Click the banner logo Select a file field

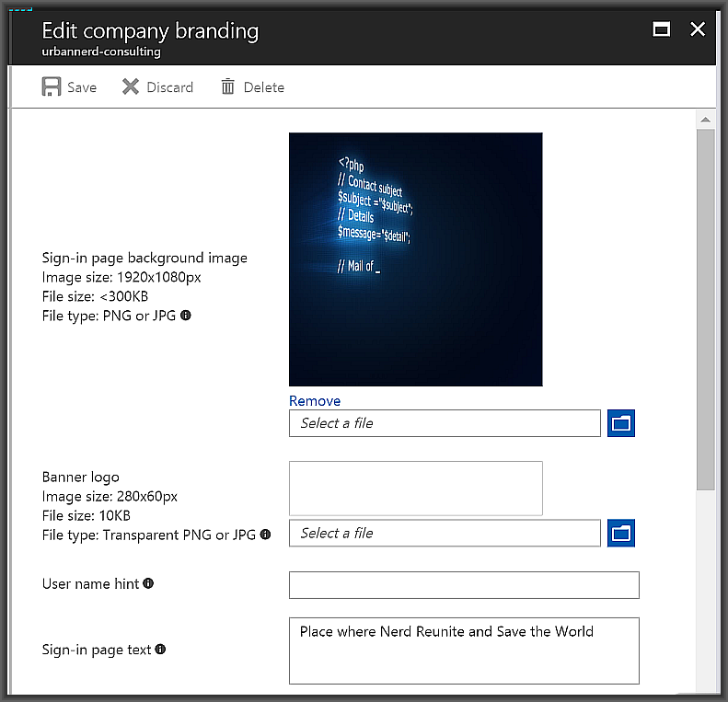click(x=445, y=533)
